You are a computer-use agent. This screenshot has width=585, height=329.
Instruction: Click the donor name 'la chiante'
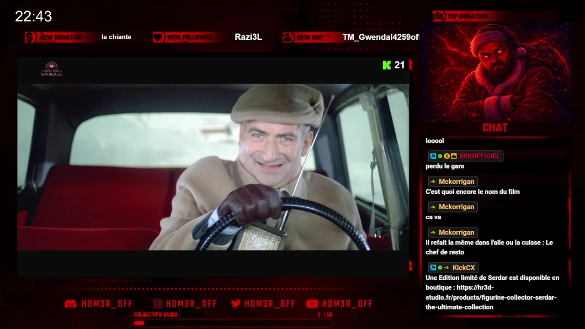click(117, 37)
